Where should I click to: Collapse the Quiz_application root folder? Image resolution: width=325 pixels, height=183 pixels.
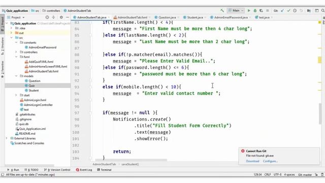(7, 23)
